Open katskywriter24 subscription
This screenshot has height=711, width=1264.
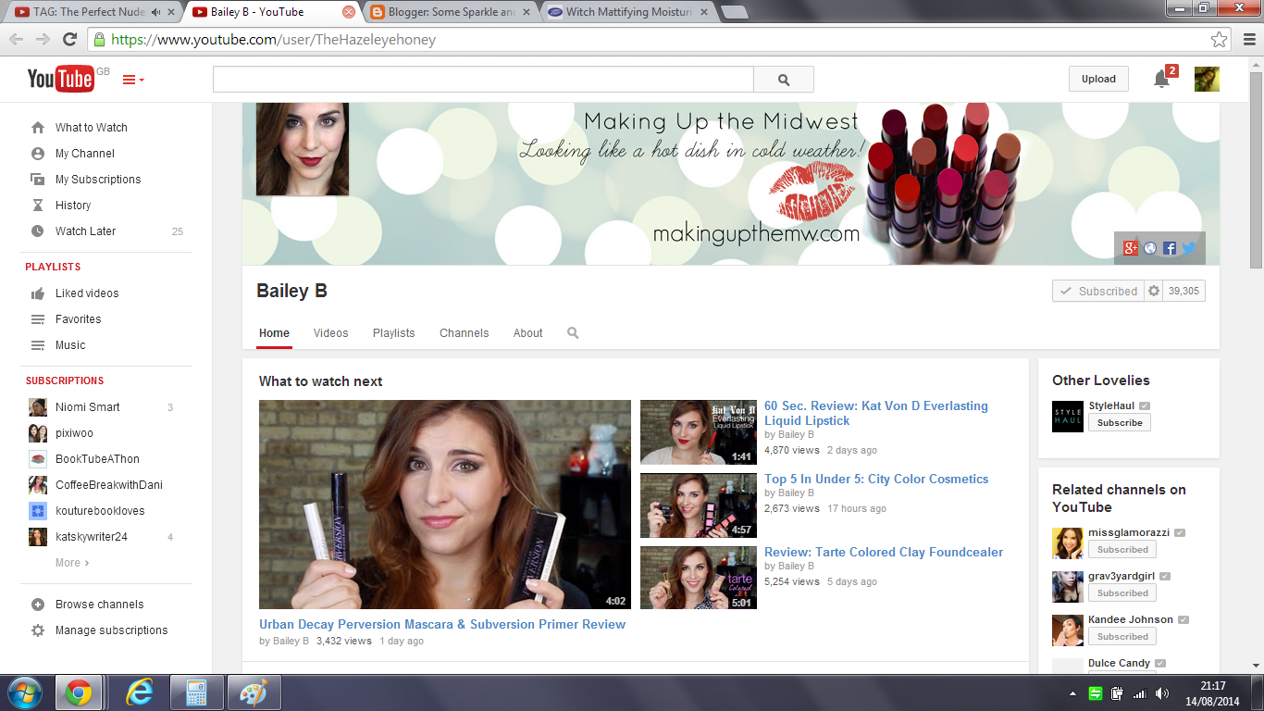point(92,537)
